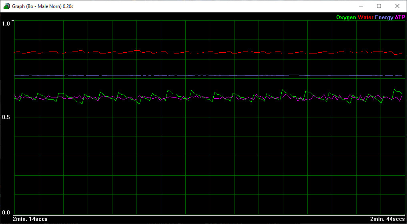The width and height of the screenshot is (407, 224).
Task: Click the "2min, 44secs" end time label
Action: pyautogui.click(x=387, y=219)
